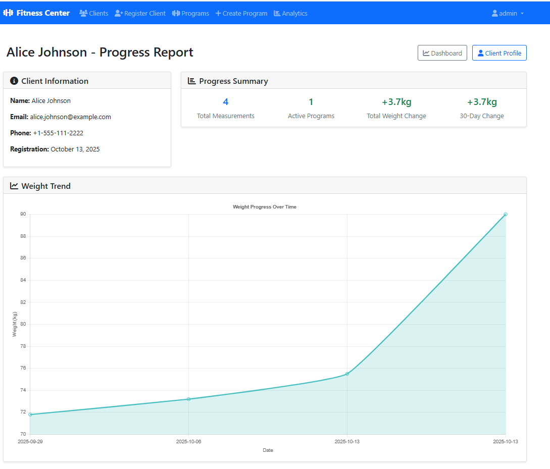Click the highest data point at 90 kg
This screenshot has height=469, width=550.
pyautogui.click(x=506, y=215)
